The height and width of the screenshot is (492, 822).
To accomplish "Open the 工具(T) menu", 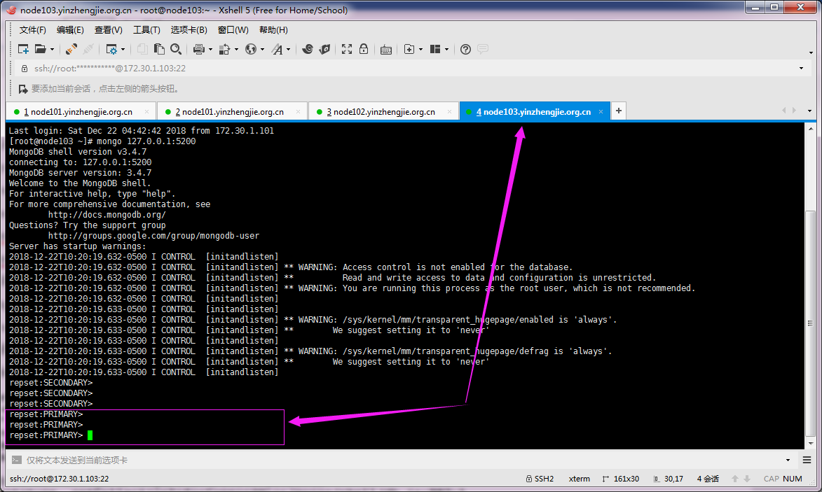I will pyautogui.click(x=146, y=30).
